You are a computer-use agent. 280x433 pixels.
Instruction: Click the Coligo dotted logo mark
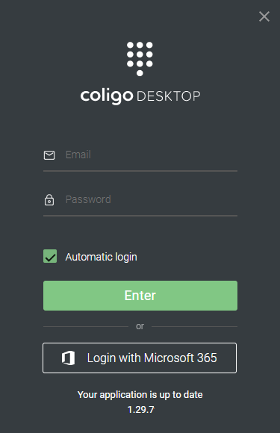click(140, 59)
